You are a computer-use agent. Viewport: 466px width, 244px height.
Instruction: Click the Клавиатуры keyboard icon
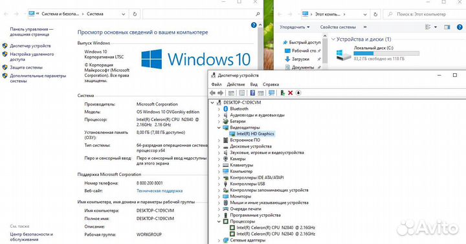tap(226, 165)
